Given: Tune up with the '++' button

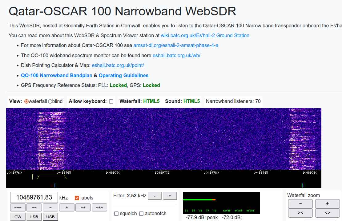Looking at the screenshot, I should [x=83, y=207].
